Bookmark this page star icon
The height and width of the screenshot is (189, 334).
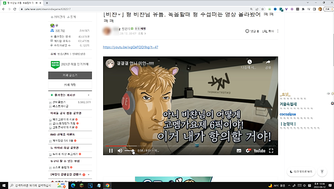point(263,9)
